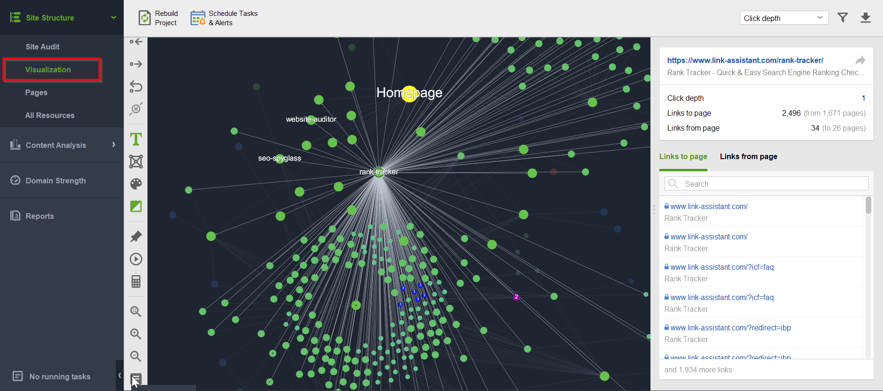Screen dimensions: 883x391
Task: Click the "(from 1,671 pages)" text
Action: [x=834, y=113]
